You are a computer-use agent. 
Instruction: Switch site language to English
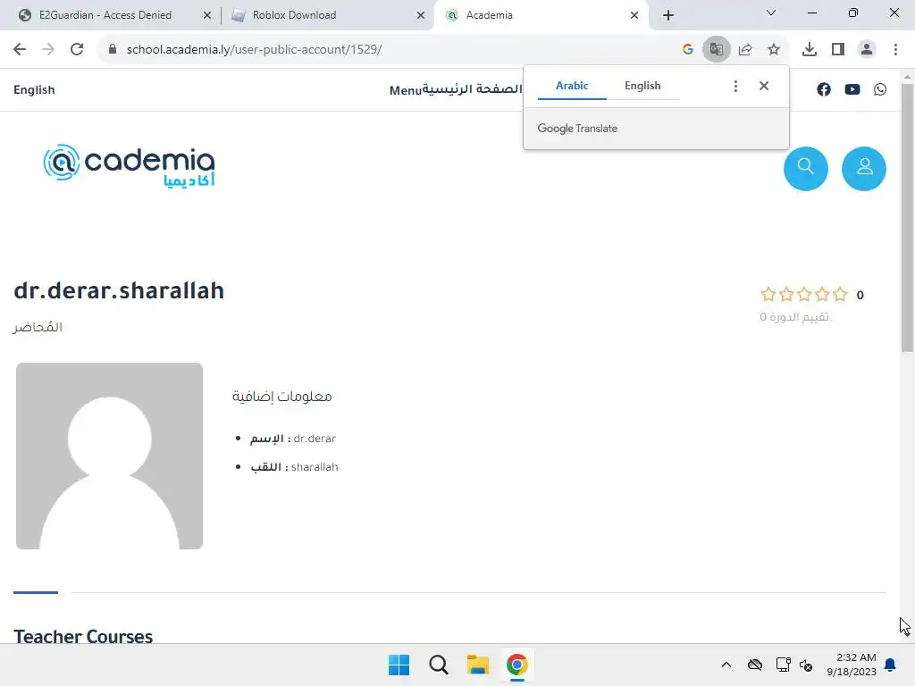[x=35, y=90]
